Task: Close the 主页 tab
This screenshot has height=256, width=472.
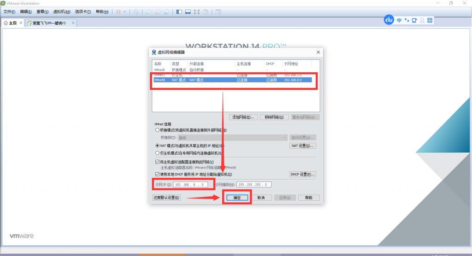Action: pos(21,23)
